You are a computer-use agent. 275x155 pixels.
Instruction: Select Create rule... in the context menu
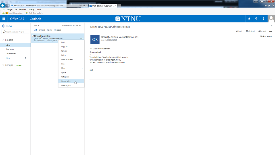[x=71, y=81]
